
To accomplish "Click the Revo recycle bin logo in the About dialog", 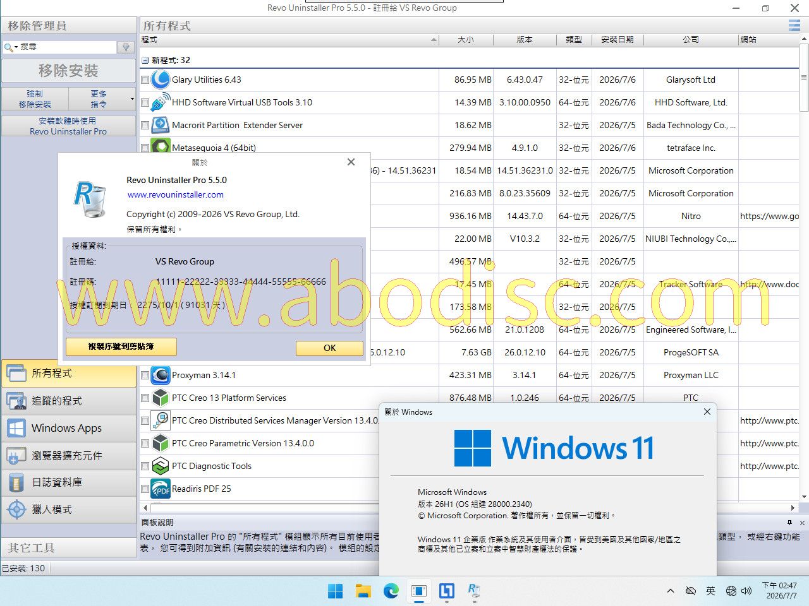I will 90,198.
